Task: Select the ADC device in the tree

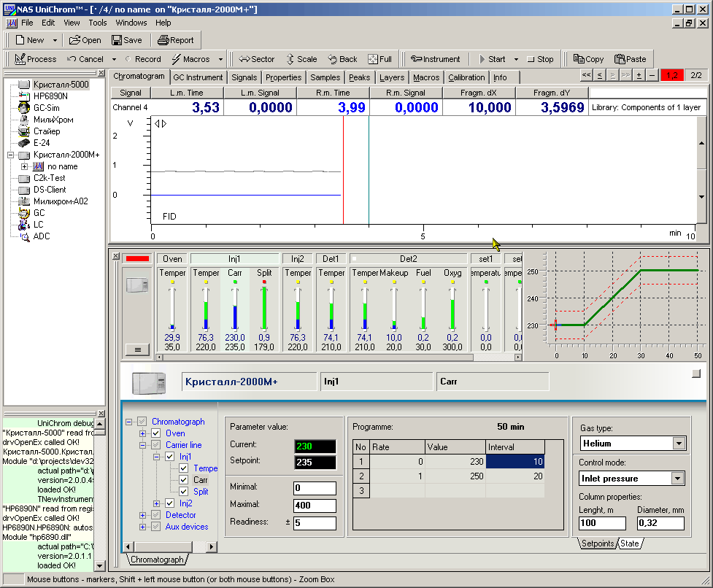Action: 42,236
